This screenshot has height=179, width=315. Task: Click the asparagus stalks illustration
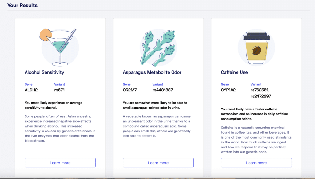[158, 47]
